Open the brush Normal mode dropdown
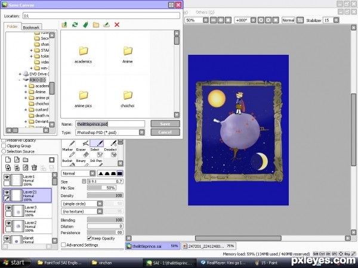 pos(92,173)
